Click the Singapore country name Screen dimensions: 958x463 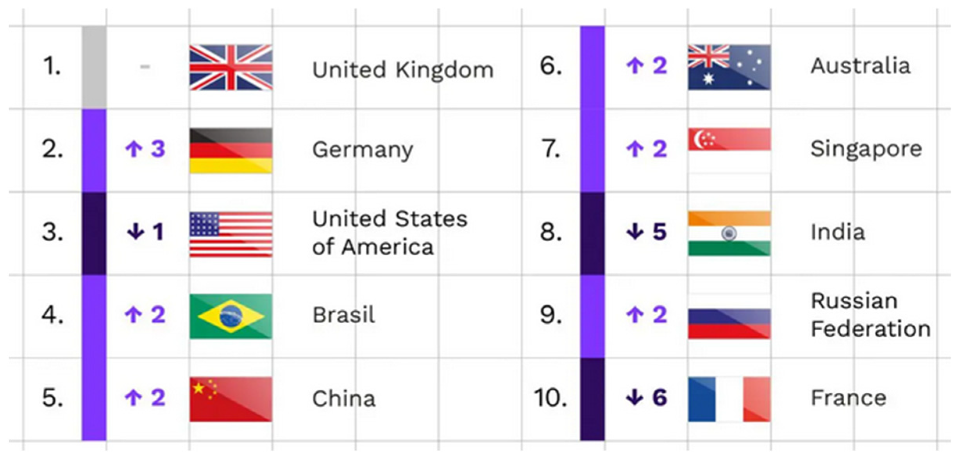coord(866,149)
